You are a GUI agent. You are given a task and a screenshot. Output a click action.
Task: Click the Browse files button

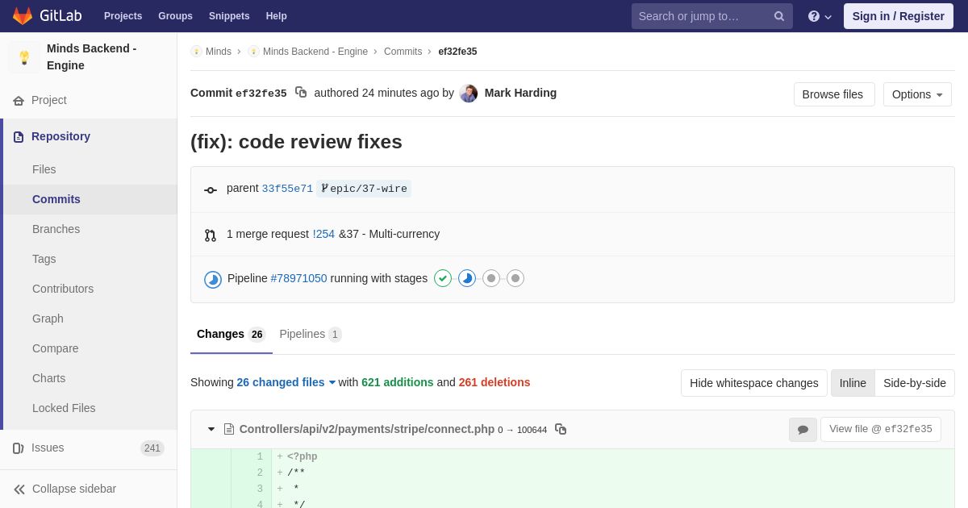click(833, 94)
